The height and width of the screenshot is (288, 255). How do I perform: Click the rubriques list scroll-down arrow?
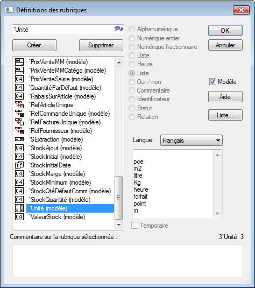pyautogui.click(x=119, y=224)
